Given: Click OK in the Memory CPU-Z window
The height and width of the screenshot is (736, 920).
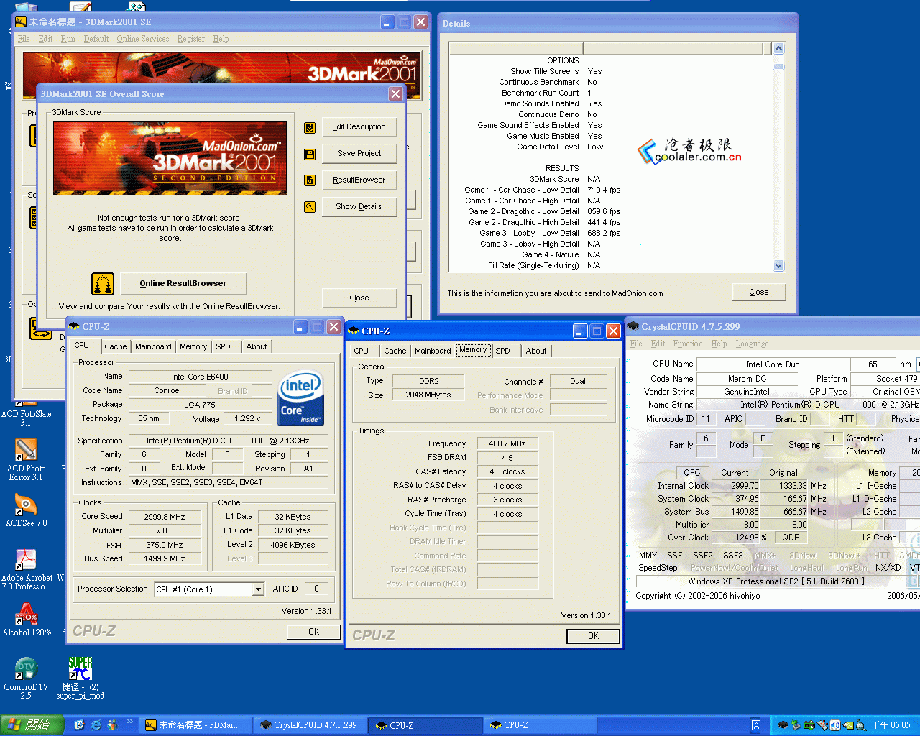Looking at the screenshot, I should (593, 636).
